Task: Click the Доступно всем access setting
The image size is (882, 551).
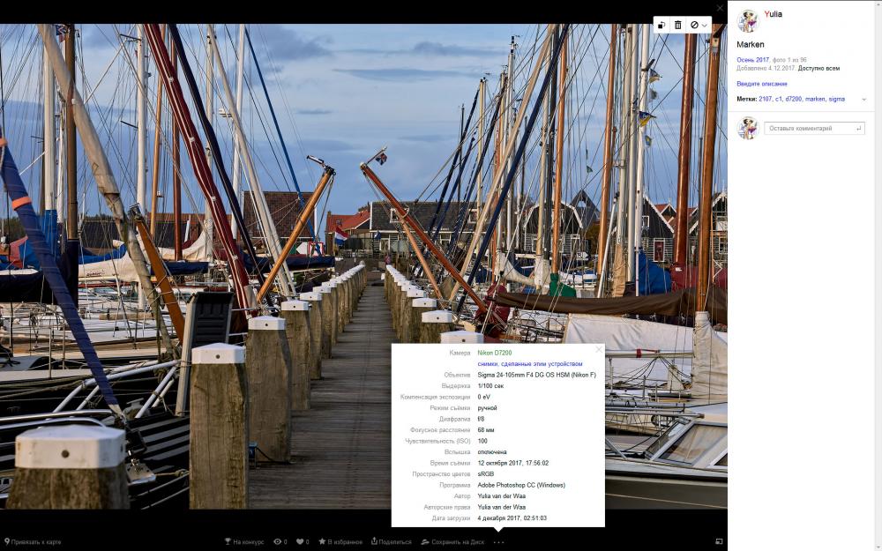Action: click(x=819, y=68)
